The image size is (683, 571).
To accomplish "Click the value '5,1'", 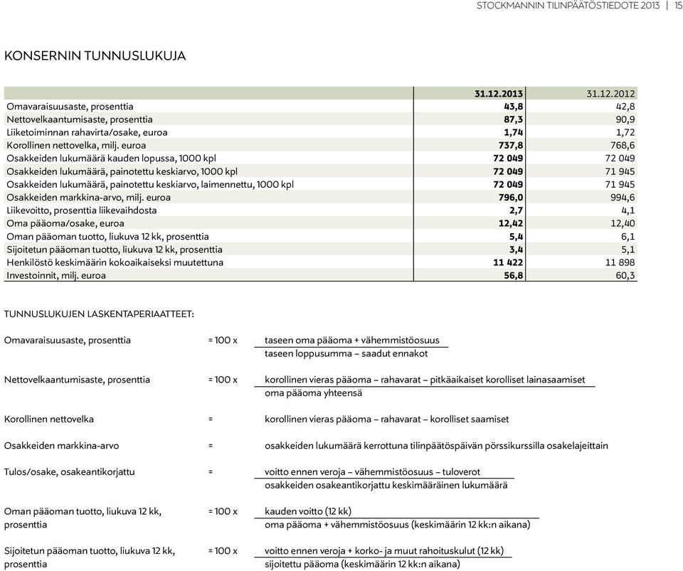I will 628,250.
